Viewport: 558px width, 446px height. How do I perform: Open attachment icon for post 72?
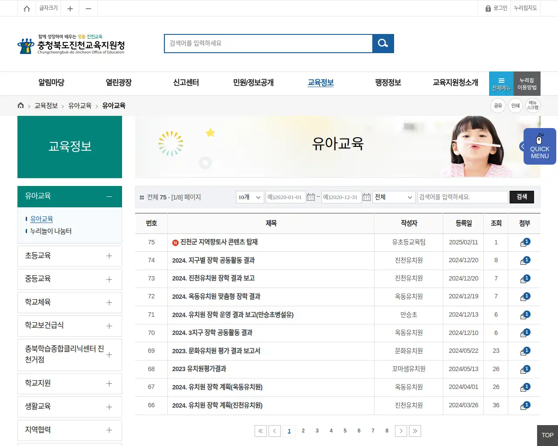point(525,297)
